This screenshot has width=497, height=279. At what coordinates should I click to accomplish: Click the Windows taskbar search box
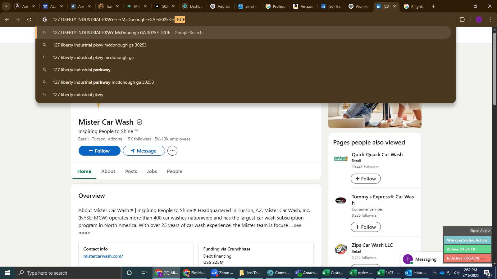coord(68,273)
